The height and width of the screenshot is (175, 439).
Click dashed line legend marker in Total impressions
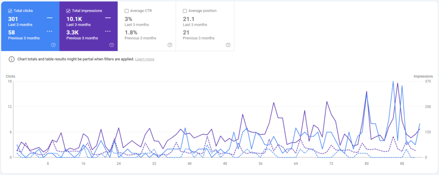pos(108,32)
